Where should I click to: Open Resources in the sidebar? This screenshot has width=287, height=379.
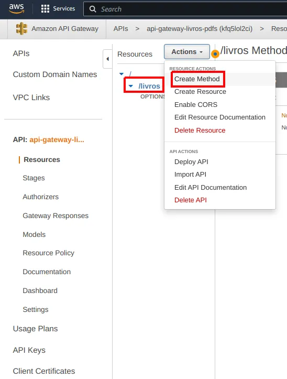tap(42, 159)
